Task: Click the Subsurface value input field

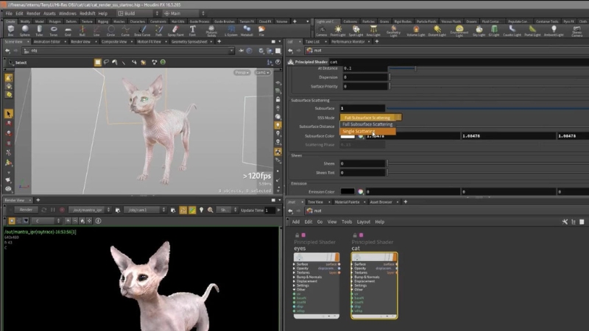Action: click(x=362, y=108)
